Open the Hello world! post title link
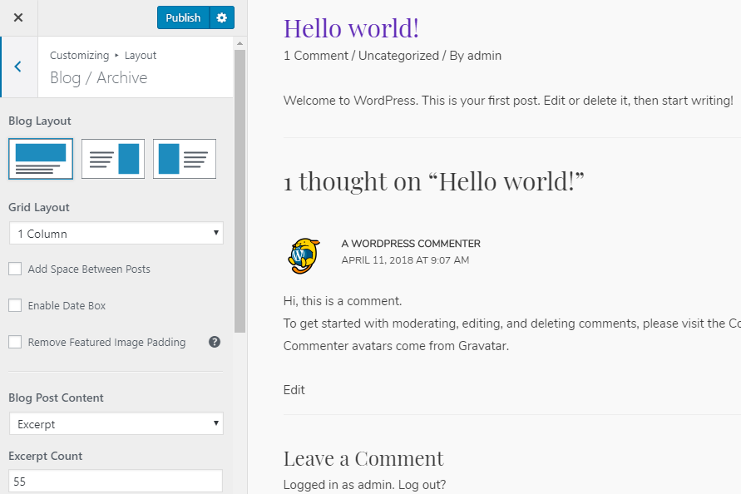The image size is (741, 494). click(x=351, y=28)
